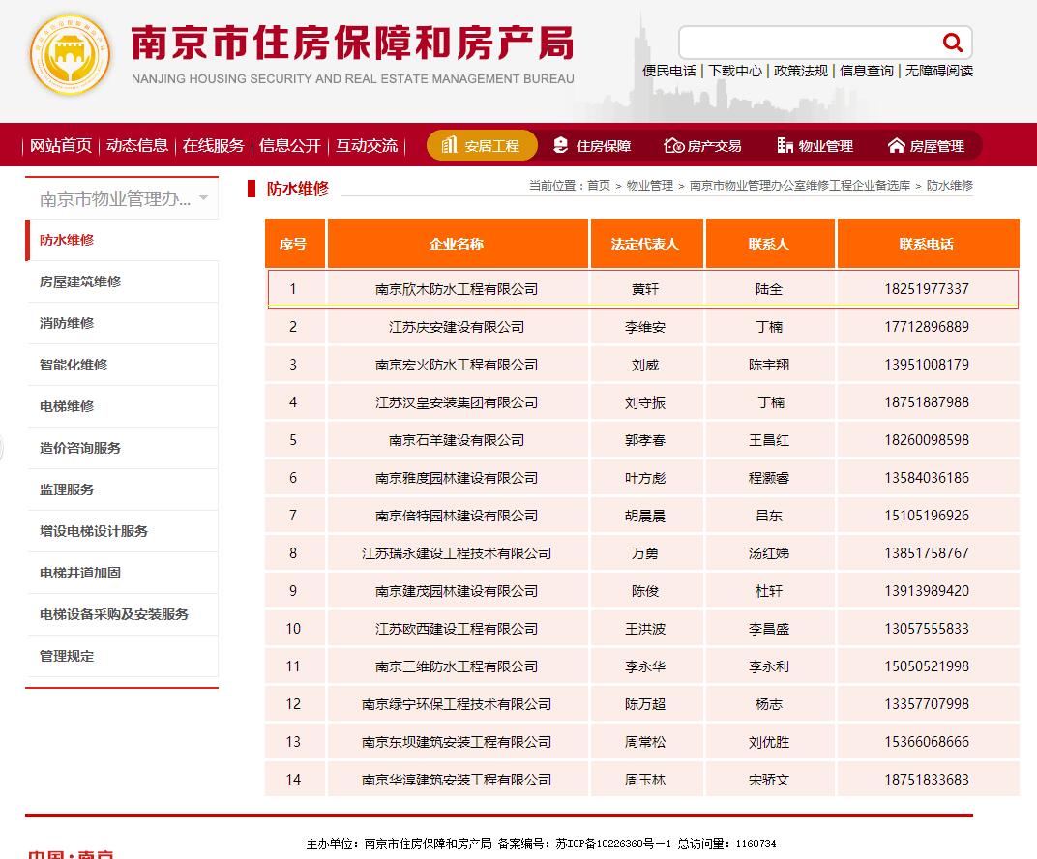The image size is (1037, 859).
Task: Click the bureau logo emblem
Action: [70, 54]
